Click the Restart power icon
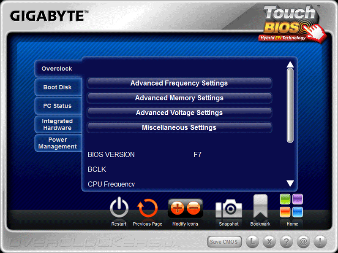The image size is (338, 253). pos(119,208)
